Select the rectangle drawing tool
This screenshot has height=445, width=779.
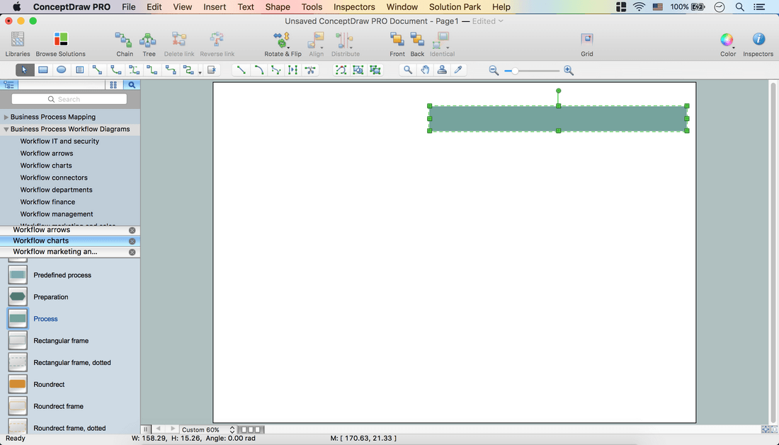pos(43,70)
